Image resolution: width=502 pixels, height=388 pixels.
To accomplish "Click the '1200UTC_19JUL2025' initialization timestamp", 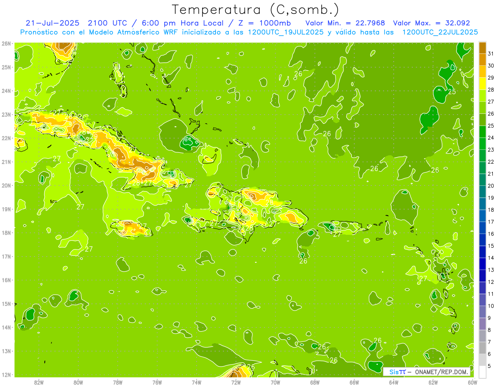I will [286, 32].
